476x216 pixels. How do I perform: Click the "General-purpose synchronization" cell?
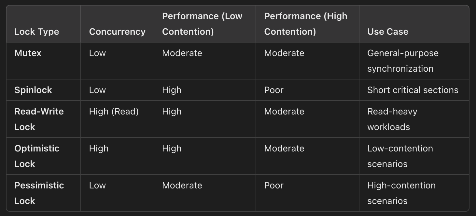(x=403, y=61)
